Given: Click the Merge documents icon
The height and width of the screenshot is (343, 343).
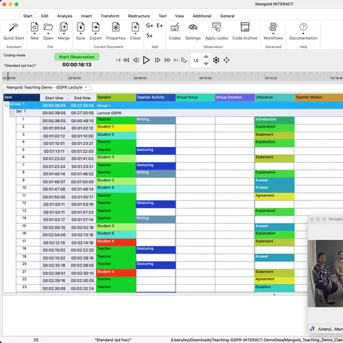Looking at the screenshot, I should tap(64, 27).
